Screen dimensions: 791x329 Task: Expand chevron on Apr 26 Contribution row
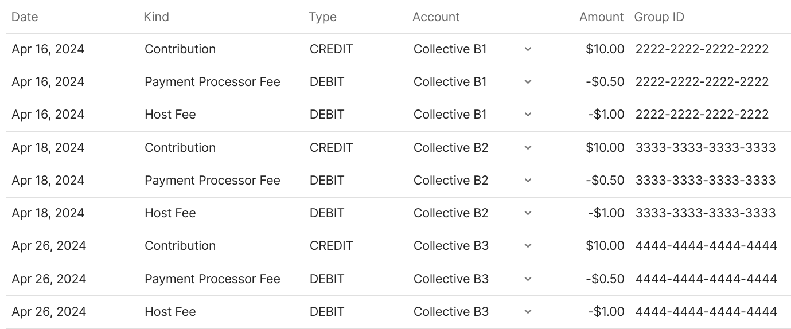click(x=528, y=246)
